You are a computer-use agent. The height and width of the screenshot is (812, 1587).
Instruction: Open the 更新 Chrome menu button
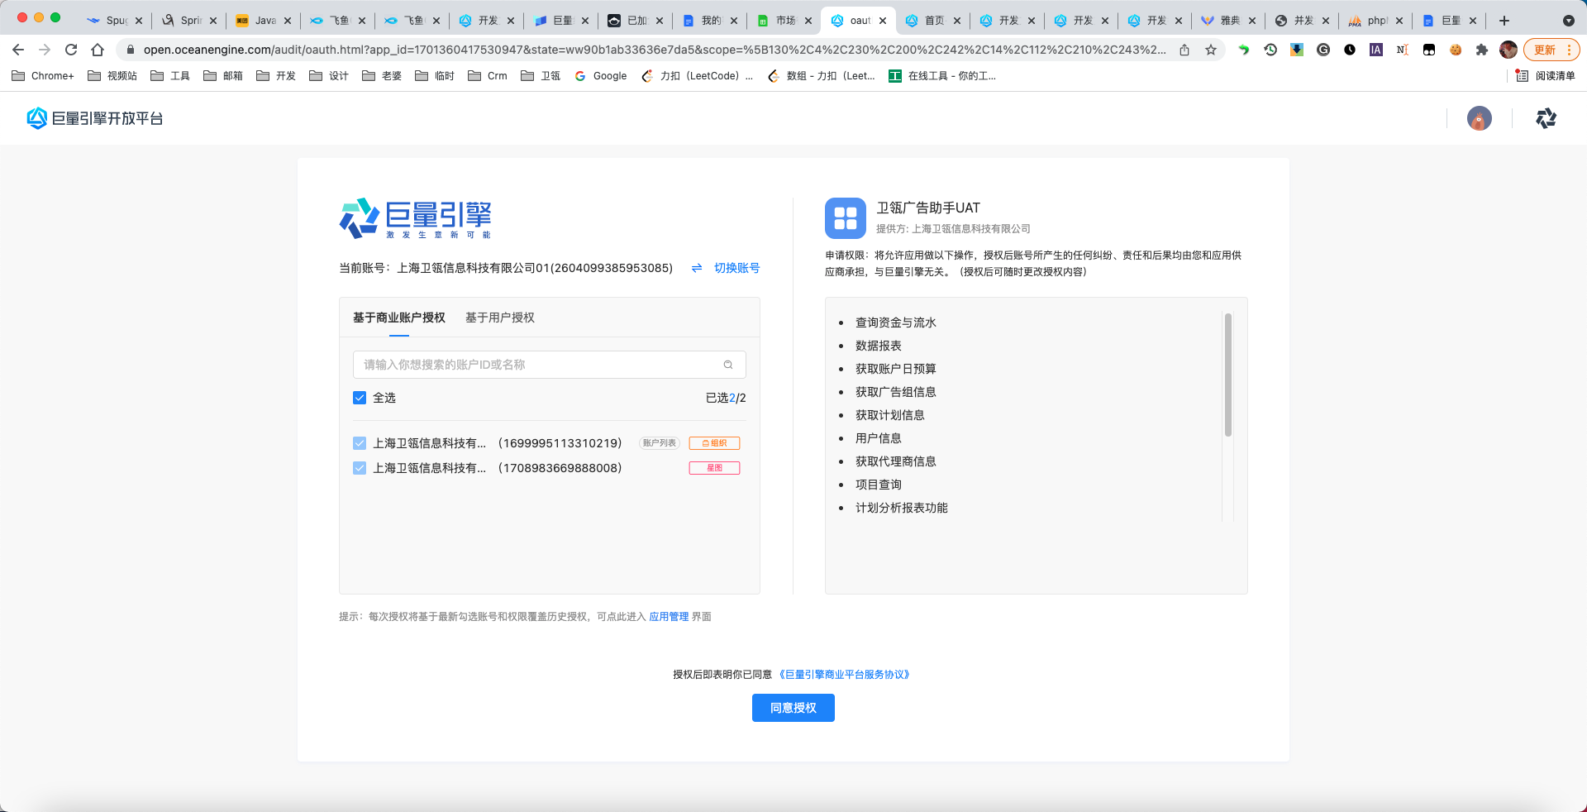click(1551, 50)
